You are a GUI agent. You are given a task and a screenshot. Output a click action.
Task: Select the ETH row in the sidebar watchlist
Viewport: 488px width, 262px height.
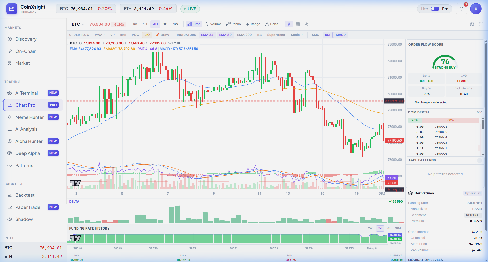[33, 256]
